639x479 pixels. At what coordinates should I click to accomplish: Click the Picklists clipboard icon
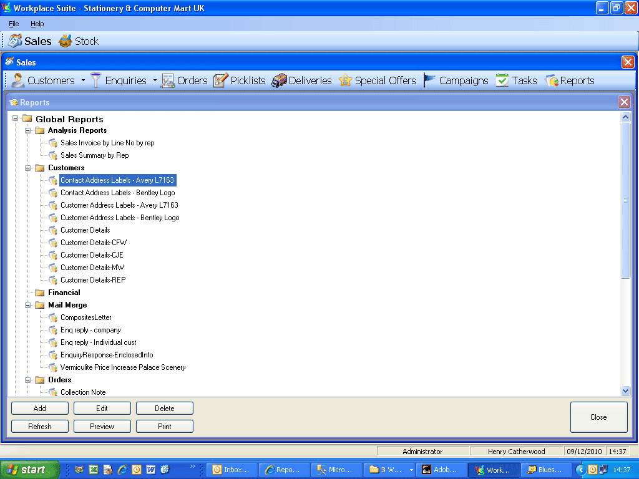220,80
